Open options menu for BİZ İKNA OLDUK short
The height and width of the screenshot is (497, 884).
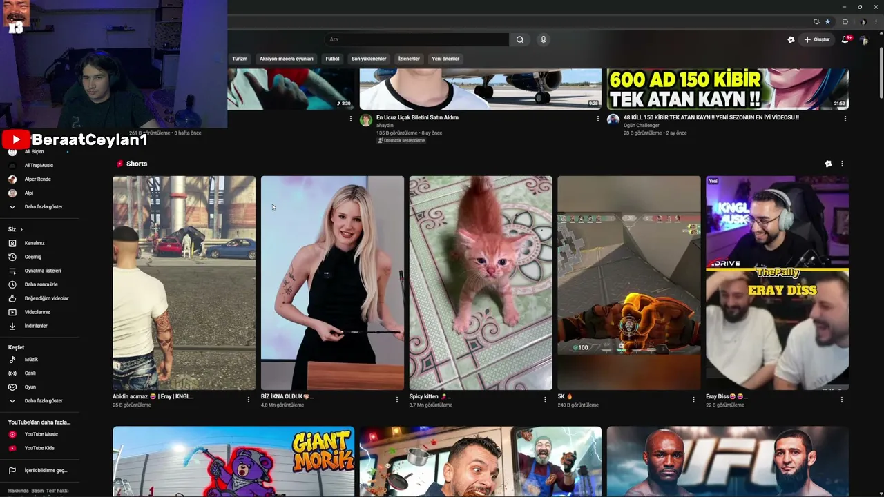point(397,400)
